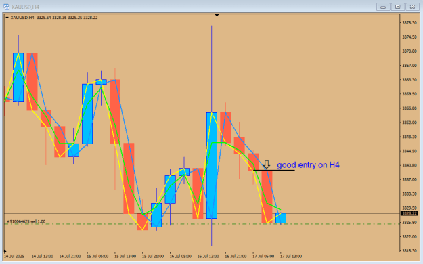This screenshot has width=423, height=264.
Task: Click time axis label '15 Jul 05:00'
Action: (x=97, y=256)
